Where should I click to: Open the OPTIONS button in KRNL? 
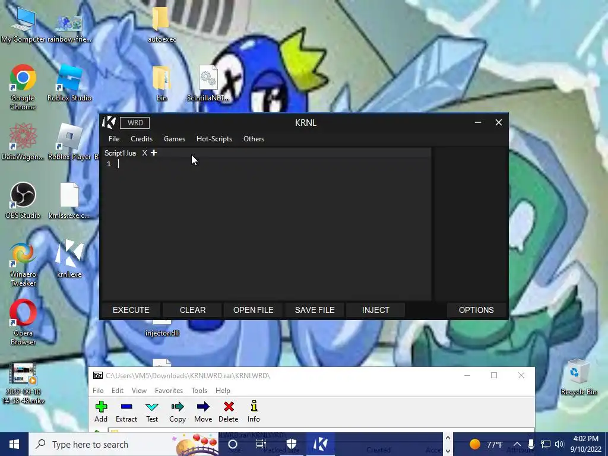[476, 310]
